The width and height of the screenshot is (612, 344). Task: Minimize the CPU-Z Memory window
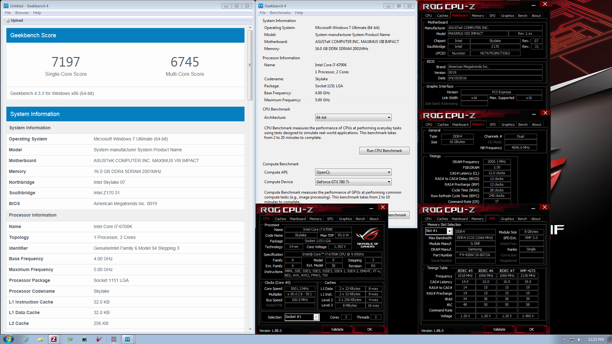(x=534, y=114)
